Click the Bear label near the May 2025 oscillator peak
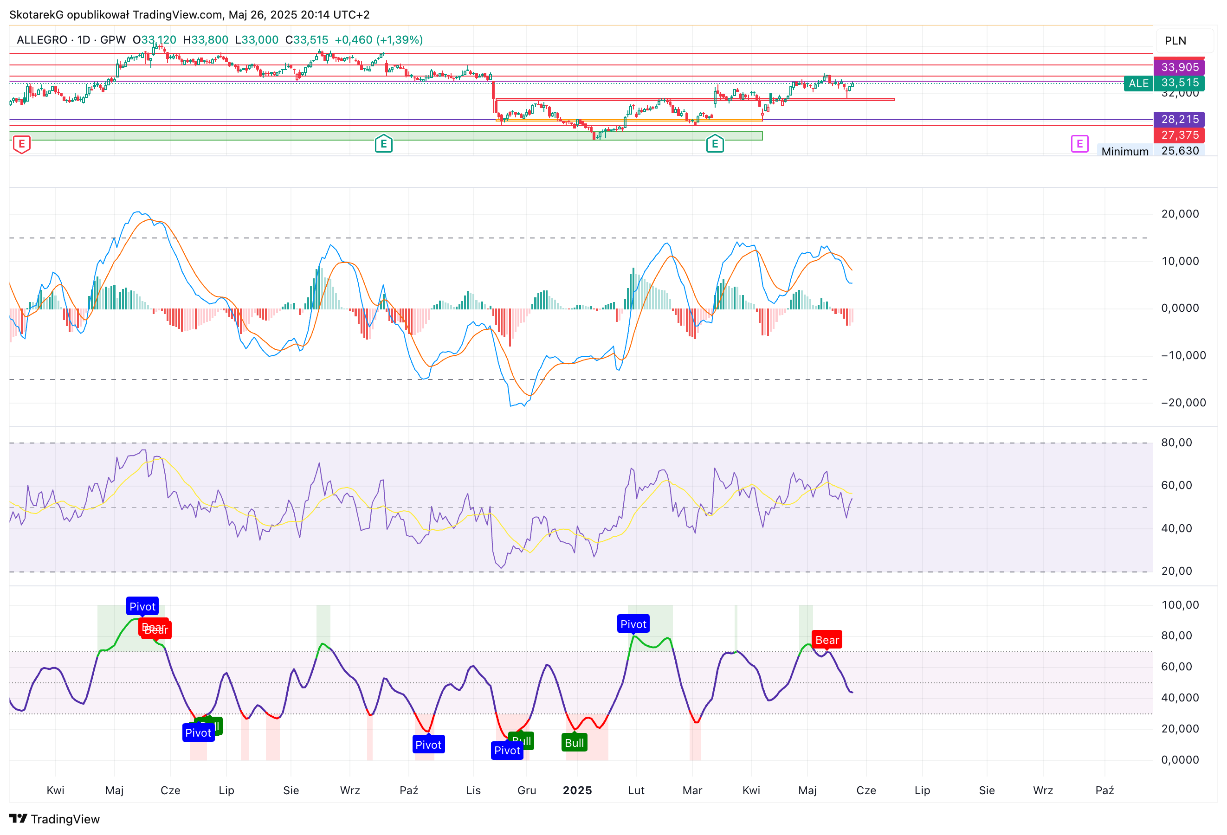Viewport: 1227px width, 835px height. coord(827,640)
